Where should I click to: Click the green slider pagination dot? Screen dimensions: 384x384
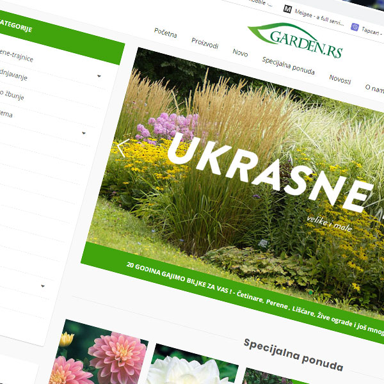[x=311, y=292]
